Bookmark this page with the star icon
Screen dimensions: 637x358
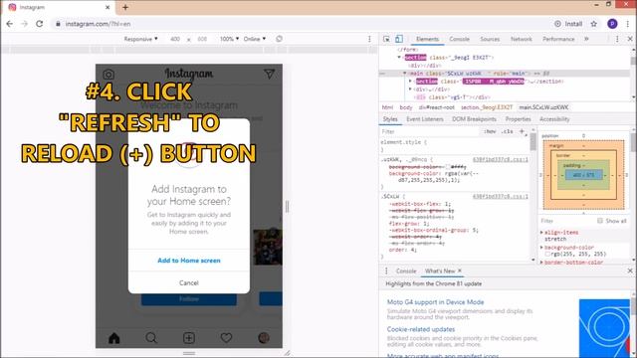(x=594, y=24)
